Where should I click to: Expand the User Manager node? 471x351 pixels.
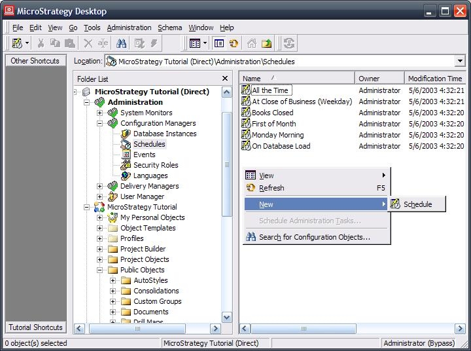click(x=99, y=196)
